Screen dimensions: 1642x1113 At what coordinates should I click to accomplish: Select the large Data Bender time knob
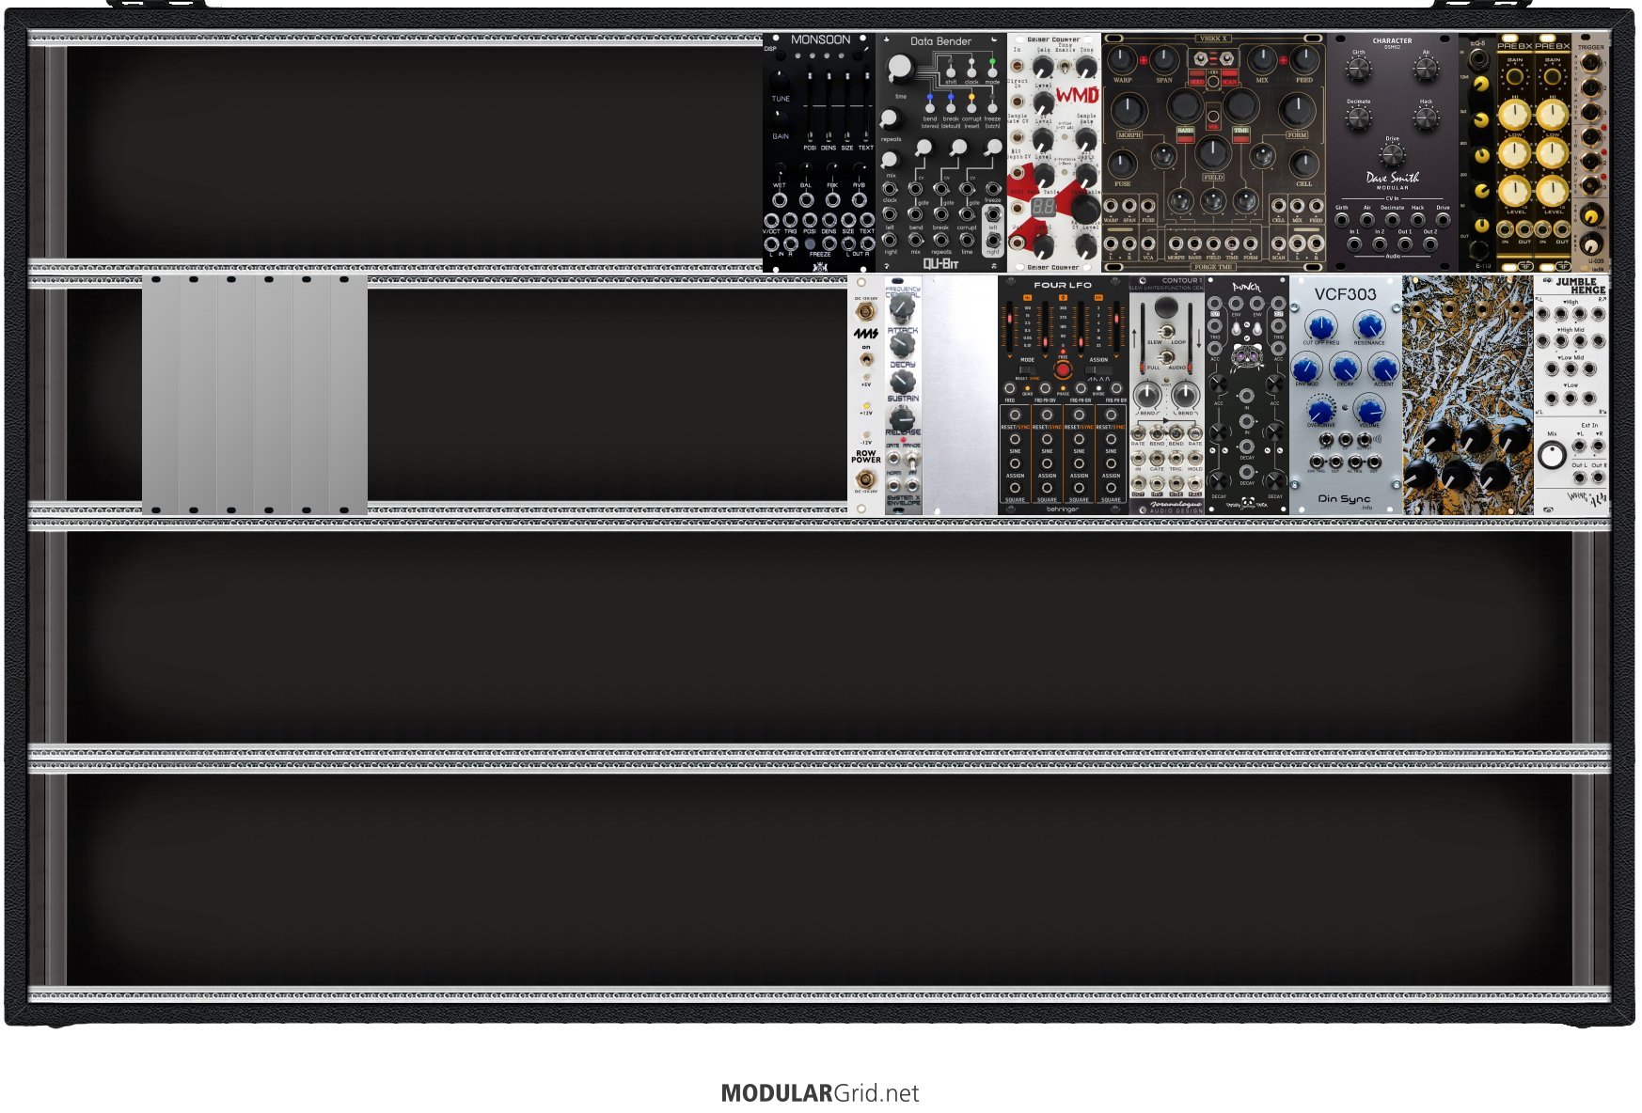900,68
